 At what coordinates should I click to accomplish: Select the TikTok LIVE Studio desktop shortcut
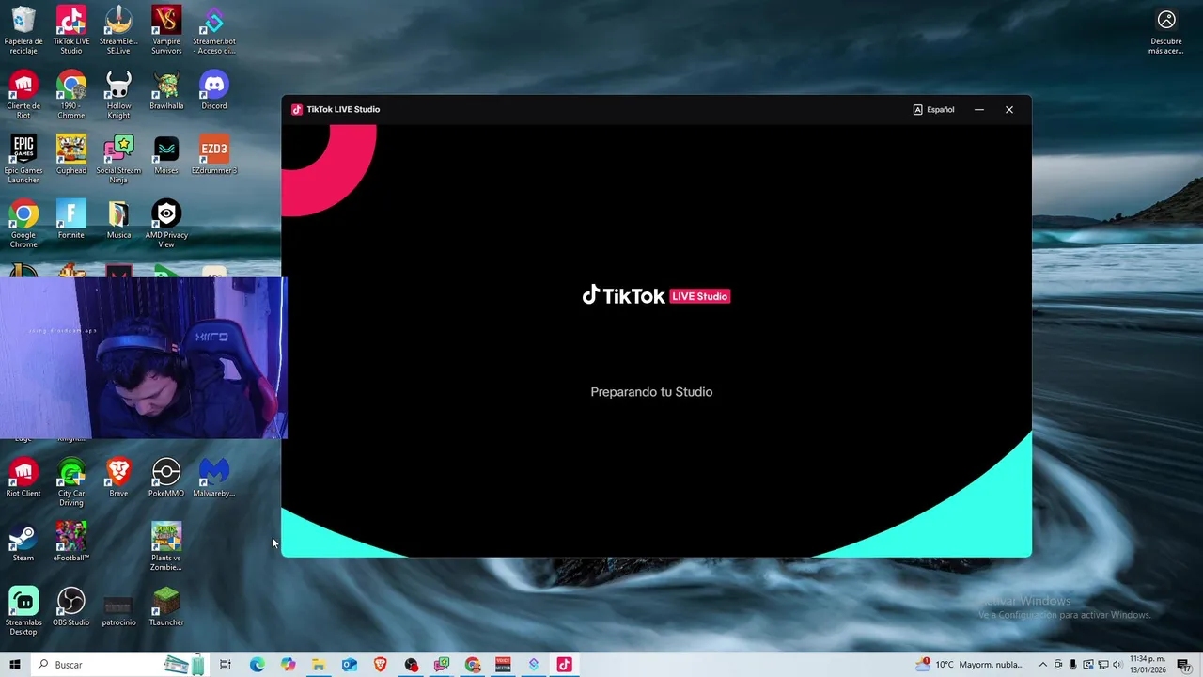[x=71, y=30]
